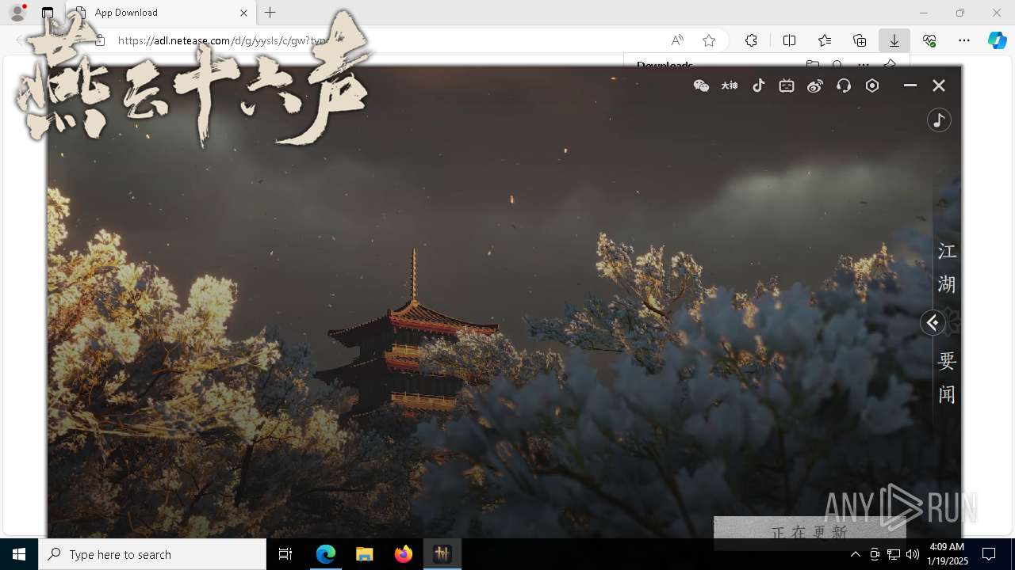The width and height of the screenshot is (1015, 570).
Task: Open Microsoft Edge from taskbar
Action: pos(326,554)
